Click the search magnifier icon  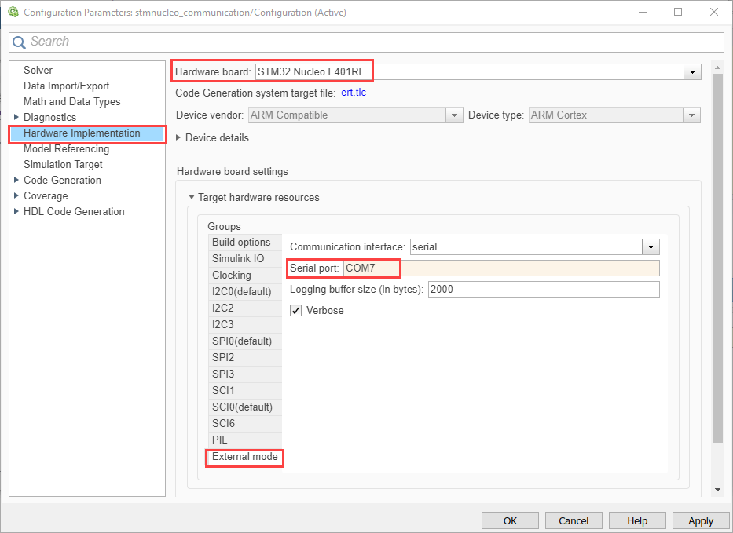click(x=20, y=42)
